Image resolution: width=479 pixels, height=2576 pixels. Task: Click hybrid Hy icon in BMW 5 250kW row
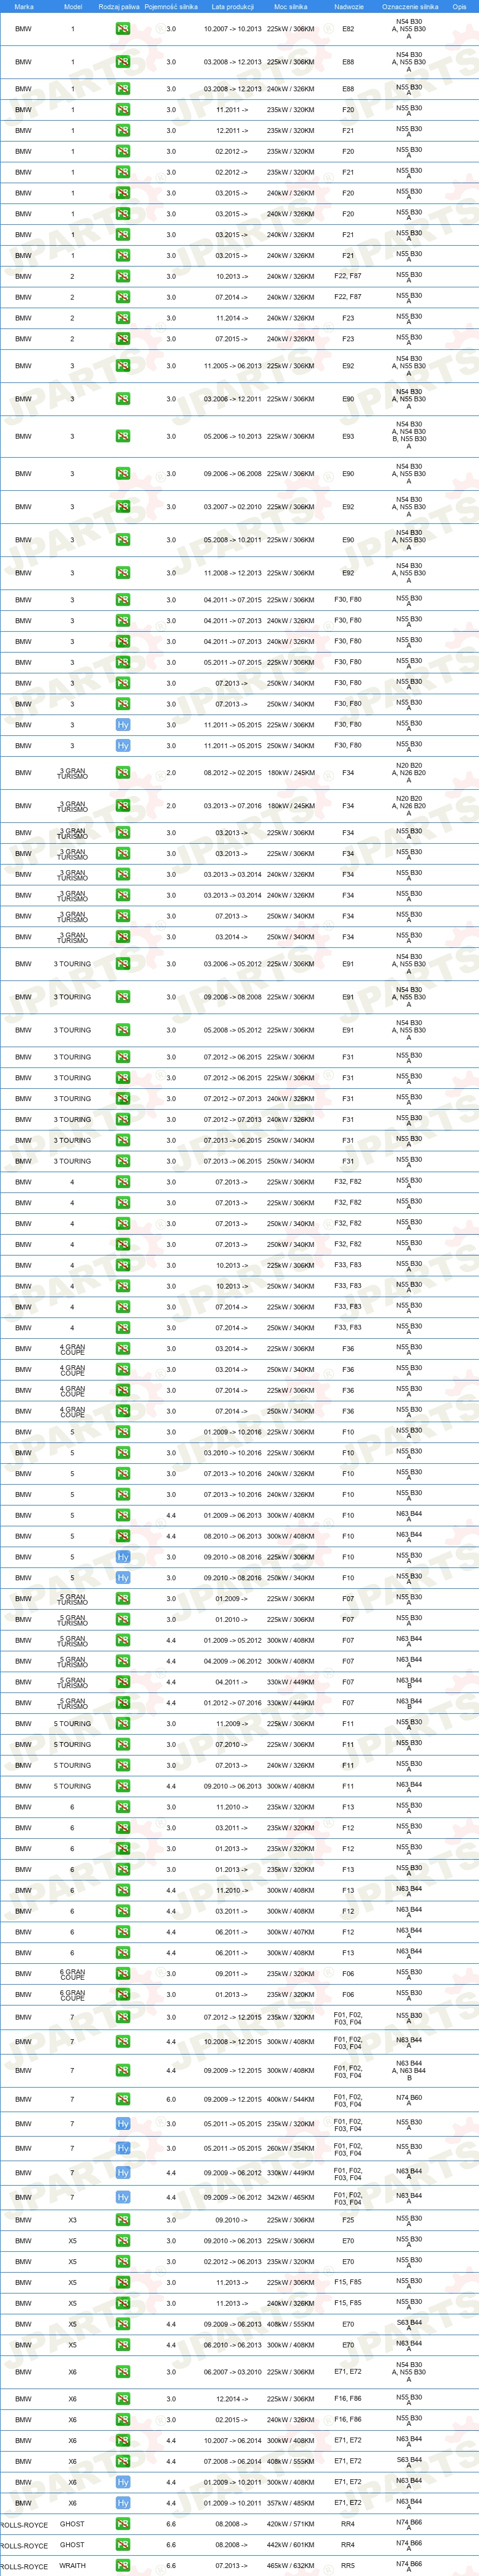122,1578
